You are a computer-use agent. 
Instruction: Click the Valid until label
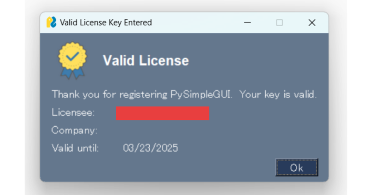(75, 148)
